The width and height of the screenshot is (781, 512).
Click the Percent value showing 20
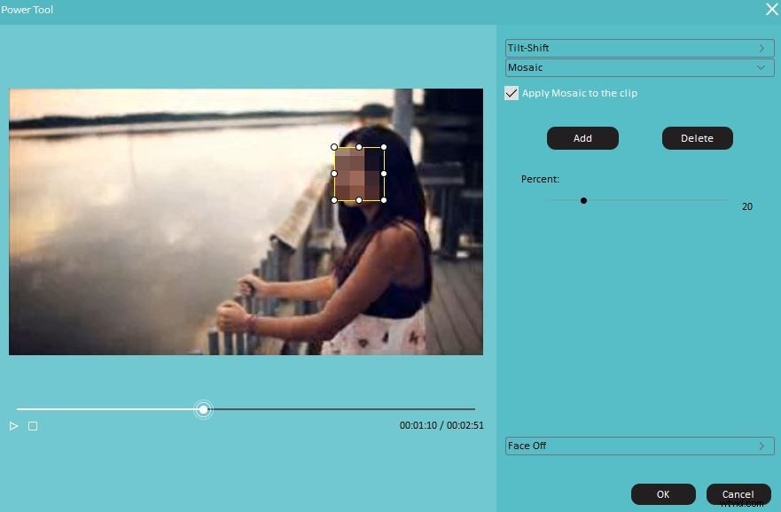(747, 206)
